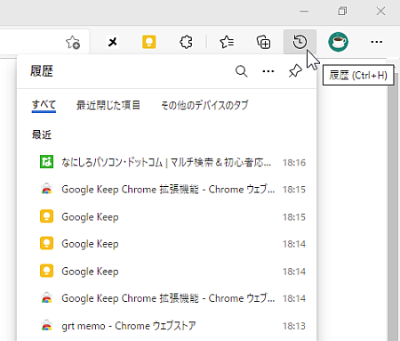Open the coffee cup profile avatar

tap(338, 42)
